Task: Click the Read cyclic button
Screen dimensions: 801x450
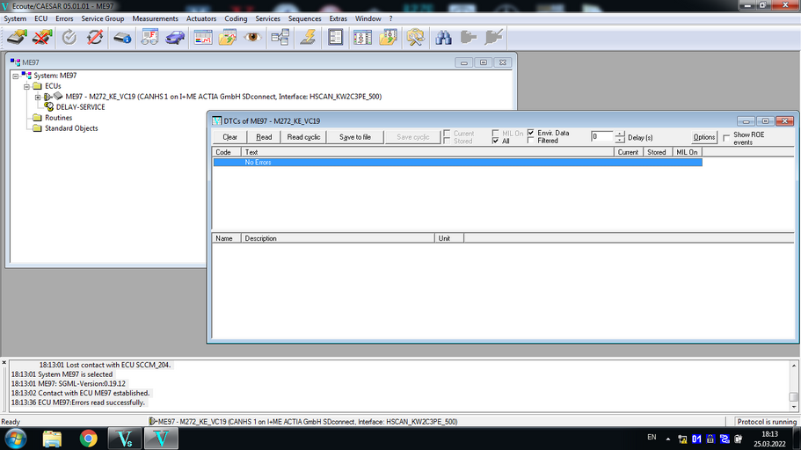Action: [303, 137]
